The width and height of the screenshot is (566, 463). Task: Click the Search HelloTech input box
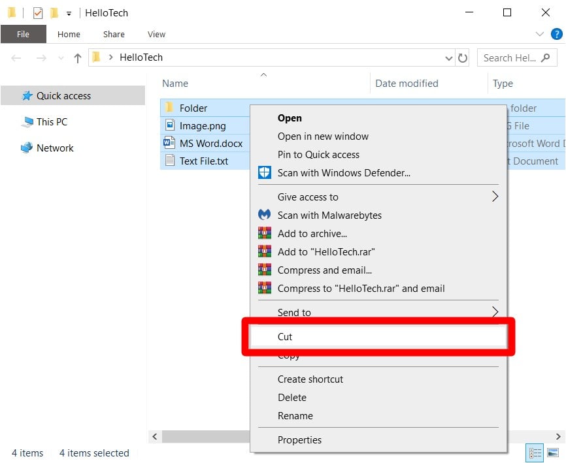[510, 57]
